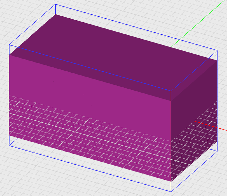Select the vertical edge between front and right faces
Viewport: 227px width, 196px height.
point(171,131)
